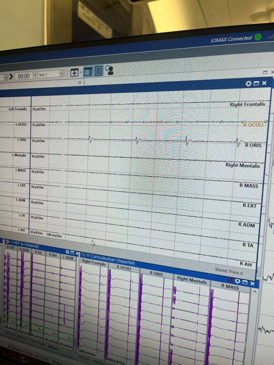The height and width of the screenshot is (365, 274).
Task: Click the status circle in Corticobulbari title bar
Action: pos(88,256)
